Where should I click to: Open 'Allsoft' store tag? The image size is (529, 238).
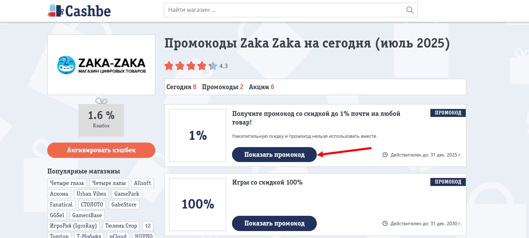(142, 183)
